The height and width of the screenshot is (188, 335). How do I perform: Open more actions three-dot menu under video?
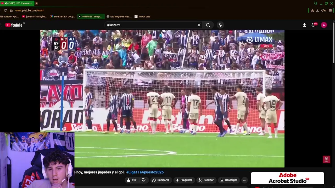click(x=244, y=180)
